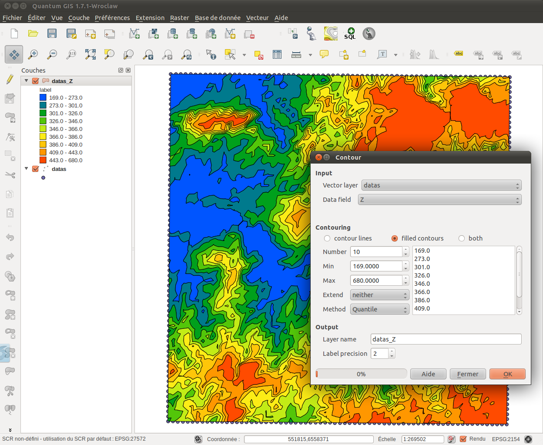Image resolution: width=543 pixels, height=445 pixels.
Task: Click the Open Project folder icon
Action: (33, 34)
